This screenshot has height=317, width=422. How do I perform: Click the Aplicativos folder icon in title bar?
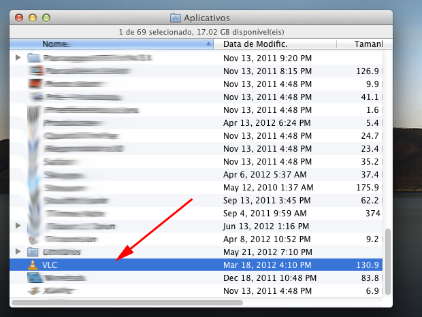point(176,18)
